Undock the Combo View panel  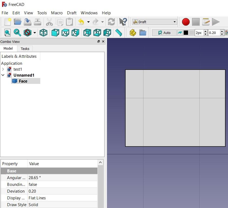pos(99,42)
